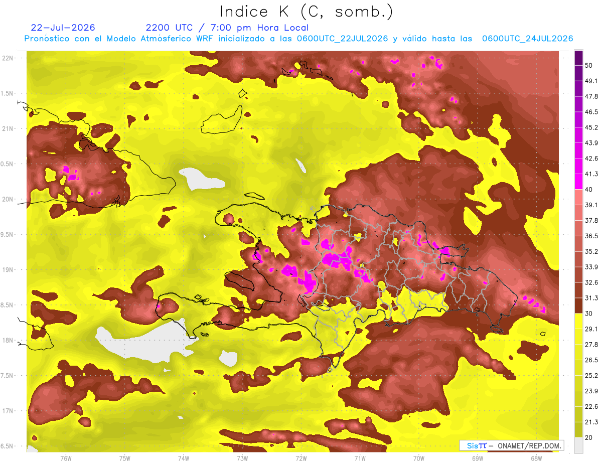
Task: Click the "74W" longitude axis label
Action: point(184,458)
